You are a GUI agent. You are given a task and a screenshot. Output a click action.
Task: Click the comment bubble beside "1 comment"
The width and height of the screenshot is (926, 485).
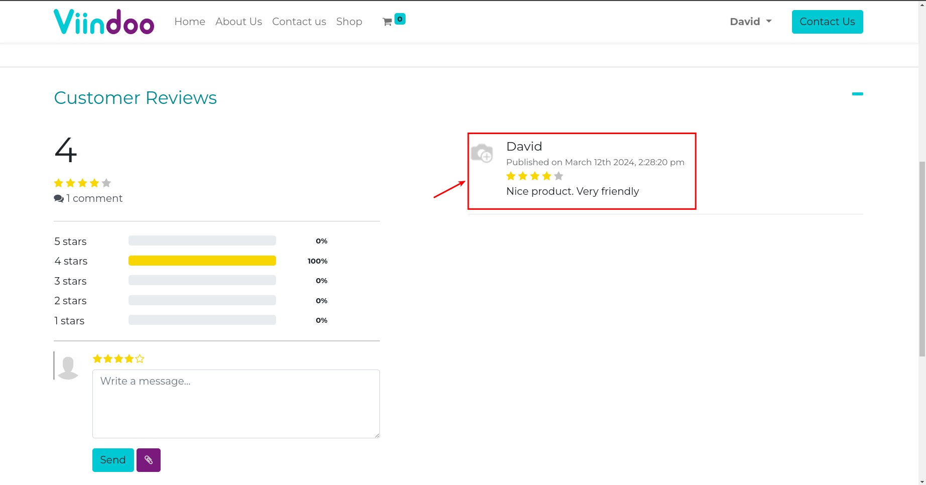tap(59, 198)
